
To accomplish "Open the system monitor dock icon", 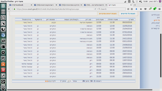I will click(x=3, y=76).
